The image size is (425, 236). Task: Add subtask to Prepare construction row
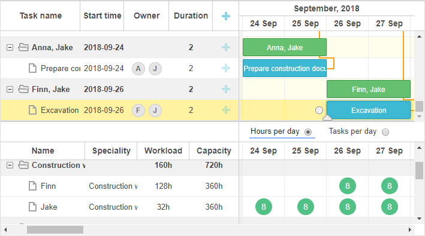click(226, 68)
